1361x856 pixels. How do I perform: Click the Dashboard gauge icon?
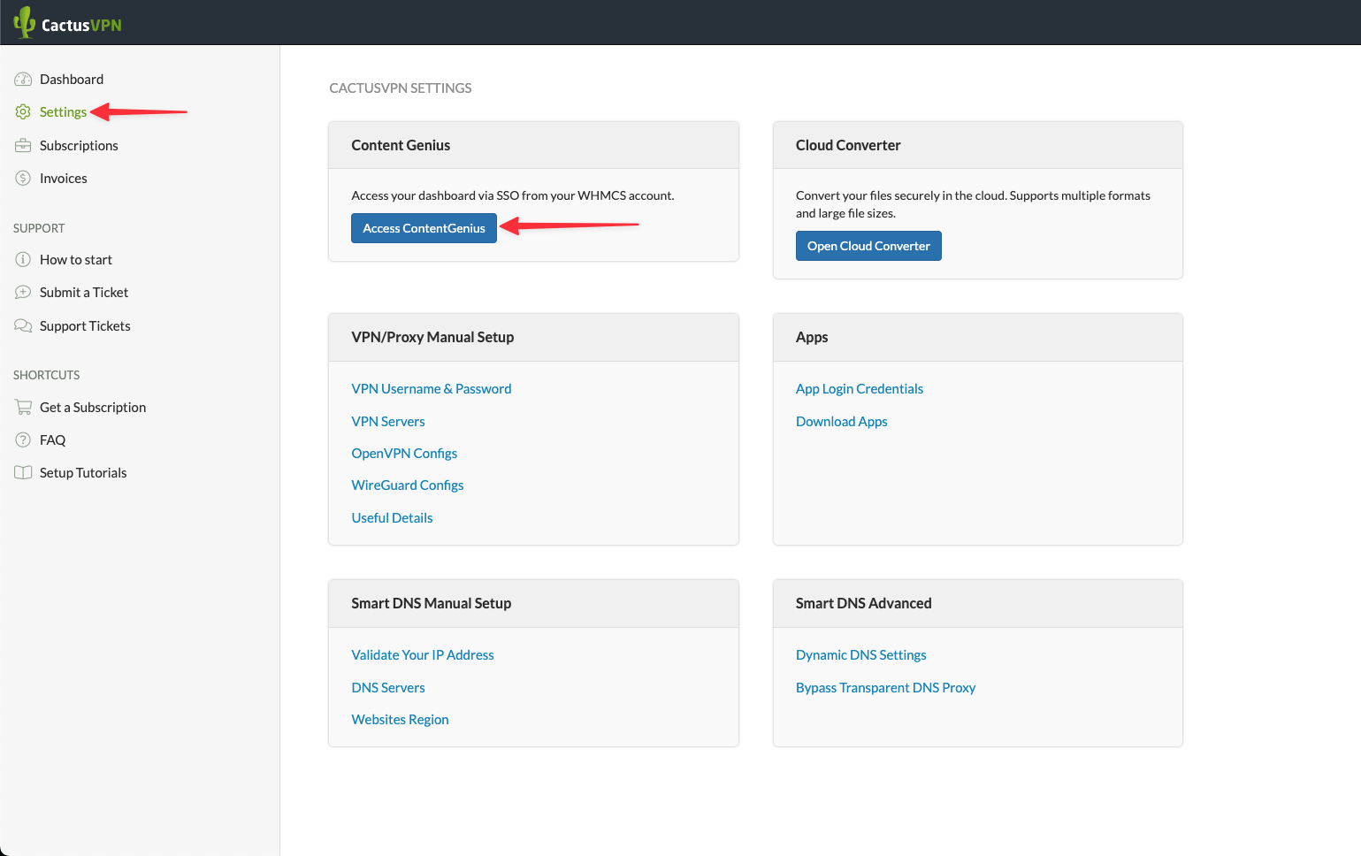click(23, 80)
